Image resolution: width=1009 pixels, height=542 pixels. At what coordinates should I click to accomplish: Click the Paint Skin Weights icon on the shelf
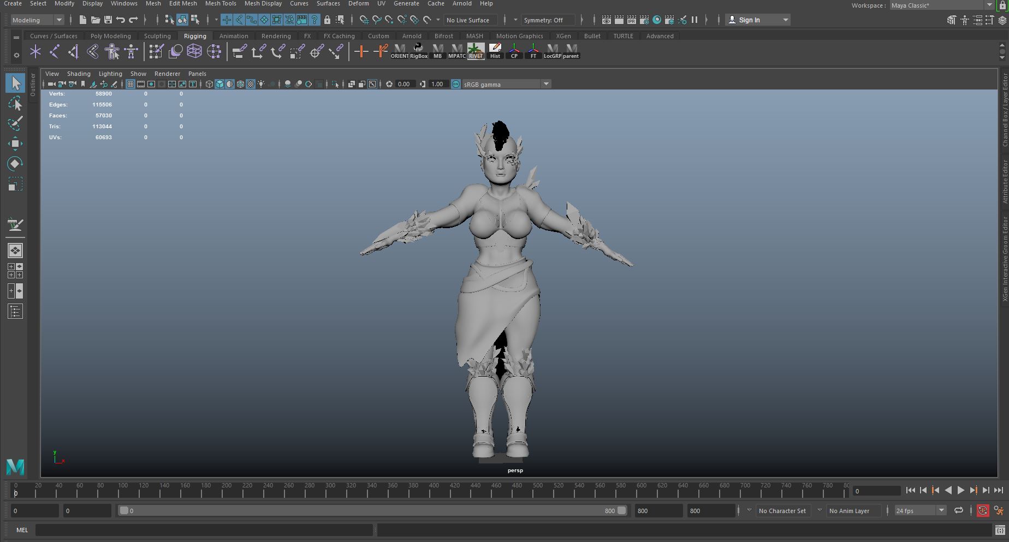[156, 52]
